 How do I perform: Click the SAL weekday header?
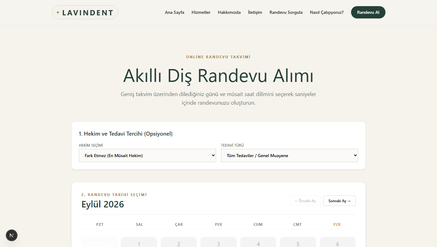coord(139,224)
